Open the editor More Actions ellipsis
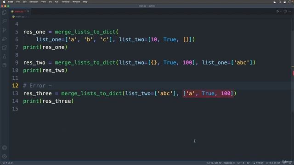 [x=290, y=11]
